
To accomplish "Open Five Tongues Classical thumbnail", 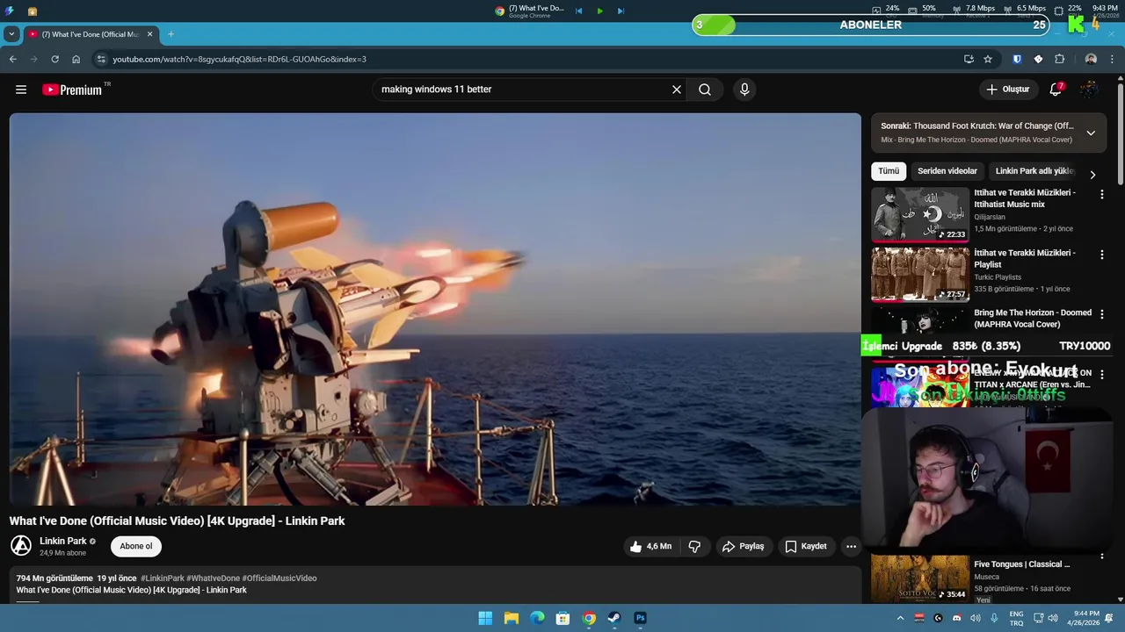I will (x=920, y=578).
